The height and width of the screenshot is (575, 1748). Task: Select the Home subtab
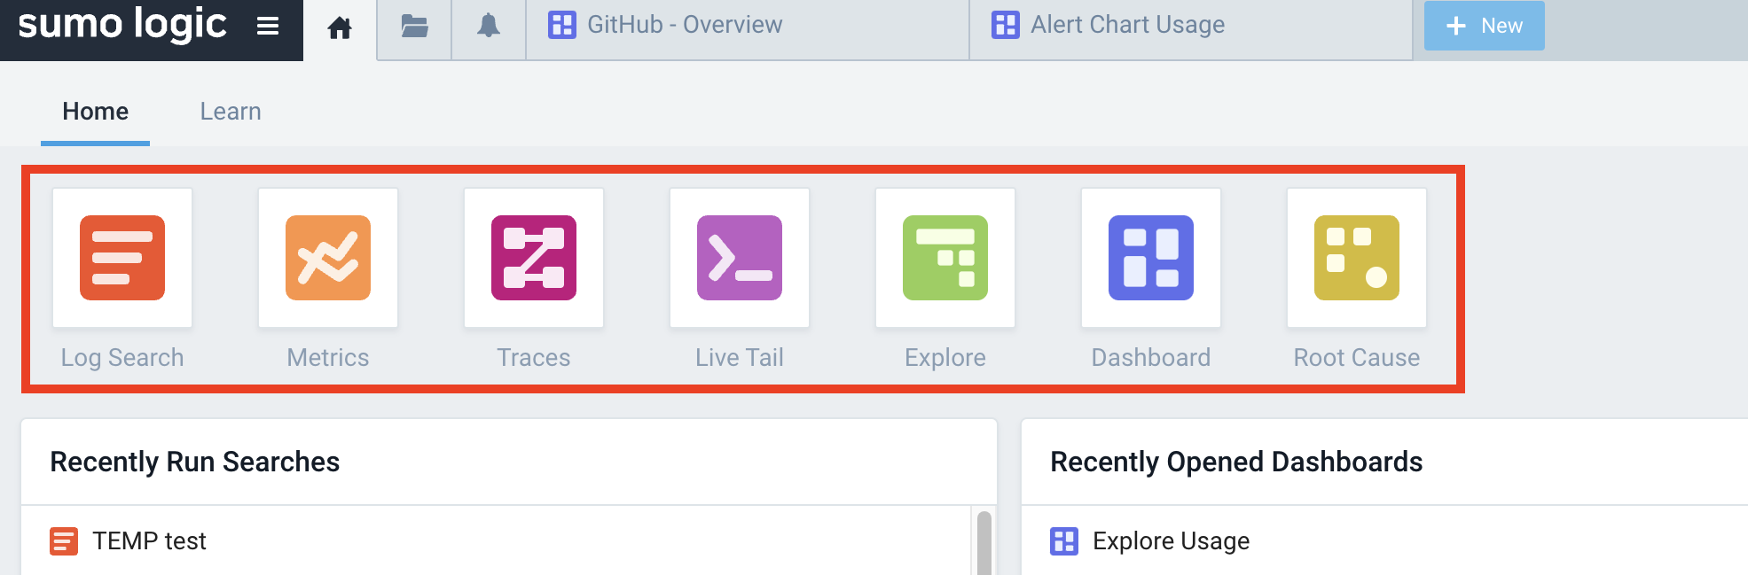coord(96,112)
